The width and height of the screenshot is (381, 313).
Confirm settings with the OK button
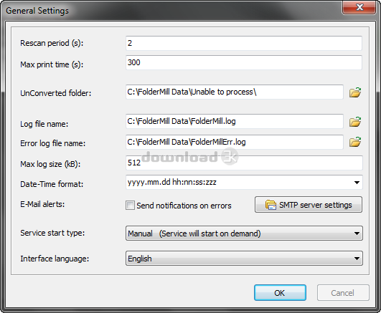(280, 293)
